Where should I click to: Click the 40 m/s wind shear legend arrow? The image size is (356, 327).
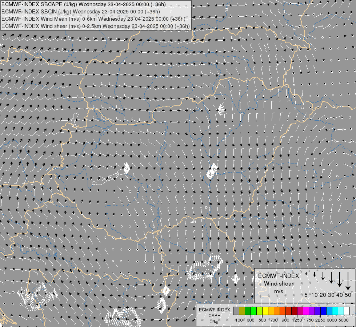pyautogui.click(x=339, y=279)
